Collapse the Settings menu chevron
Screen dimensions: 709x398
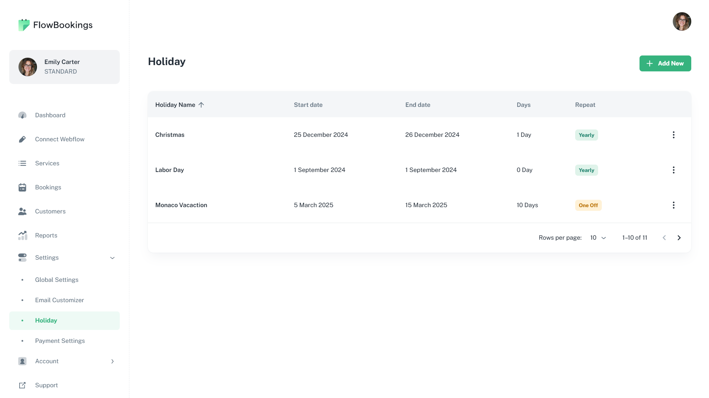pyautogui.click(x=112, y=258)
